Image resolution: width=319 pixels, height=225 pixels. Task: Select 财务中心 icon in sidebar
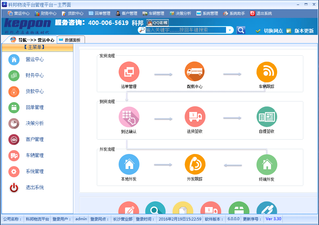point(13,76)
